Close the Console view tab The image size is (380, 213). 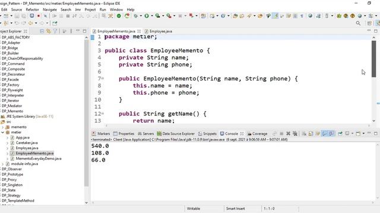pyautogui.click(x=242, y=134)
